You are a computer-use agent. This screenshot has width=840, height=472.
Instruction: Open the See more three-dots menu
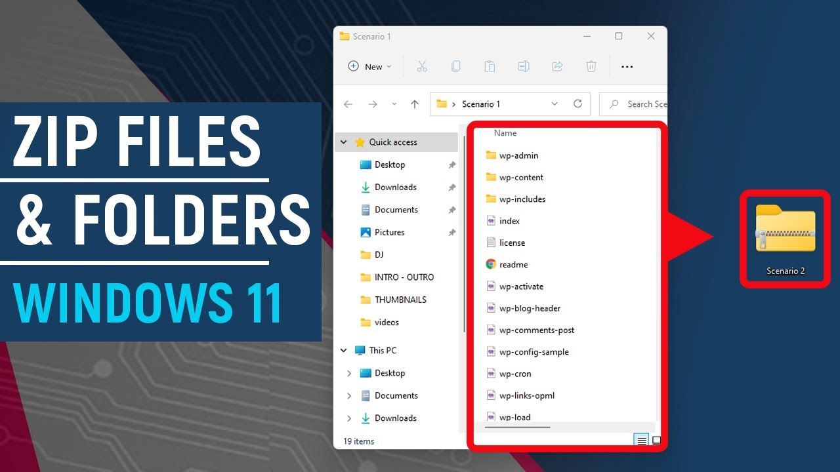tap(627, 66)
